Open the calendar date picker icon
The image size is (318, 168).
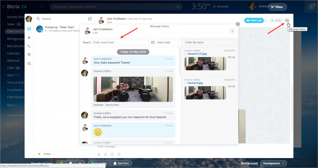pyautogui.click(x=153, y=42)
